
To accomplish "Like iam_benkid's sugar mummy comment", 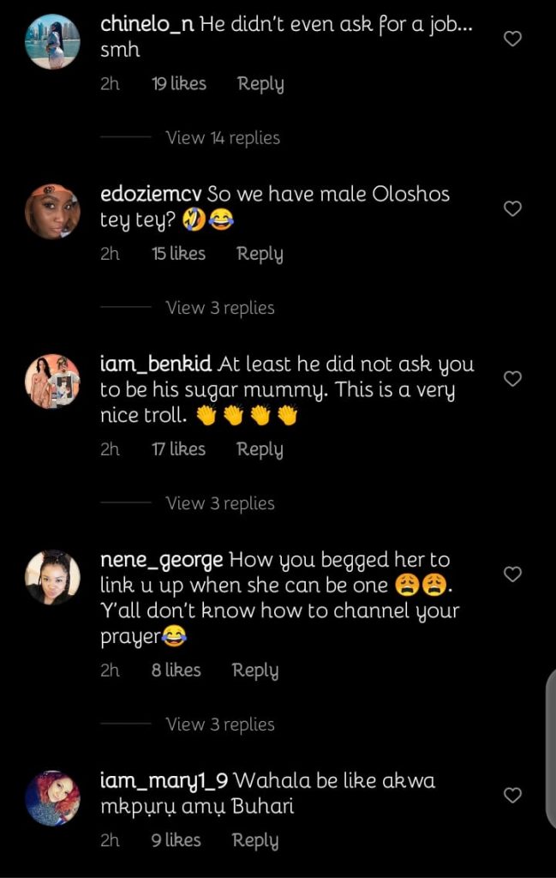I will click(512, 378).
